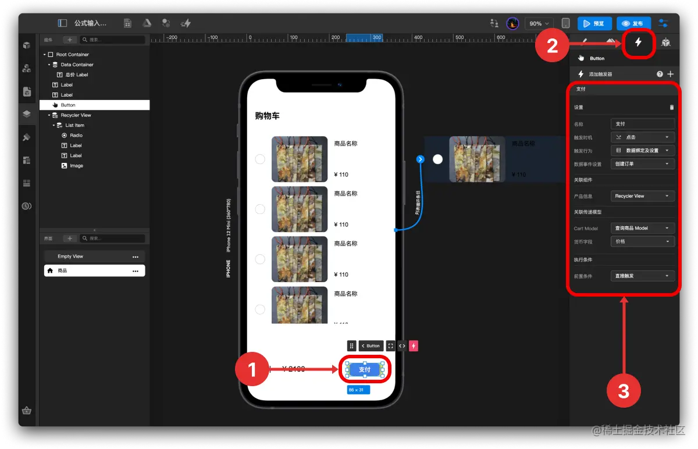This screenshot has height=449, width=698.
Task: Switch to the cube component tab at right
Action: [666, 42]
